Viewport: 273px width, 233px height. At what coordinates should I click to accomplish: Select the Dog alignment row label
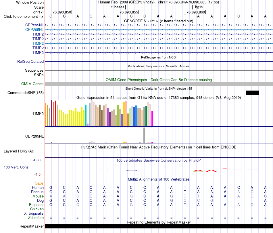pos(40,201)
